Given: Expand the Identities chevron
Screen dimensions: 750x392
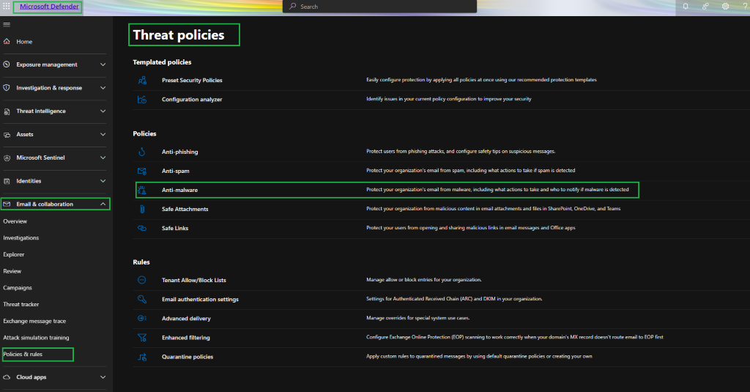Looking at the screenshot, I should point(103,181).
